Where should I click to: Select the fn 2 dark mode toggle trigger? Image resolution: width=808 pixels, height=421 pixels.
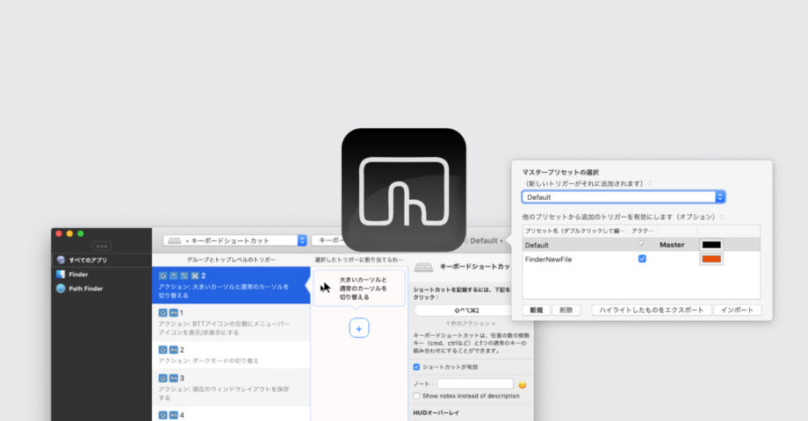pyautogui.click(x=231, y=354)
